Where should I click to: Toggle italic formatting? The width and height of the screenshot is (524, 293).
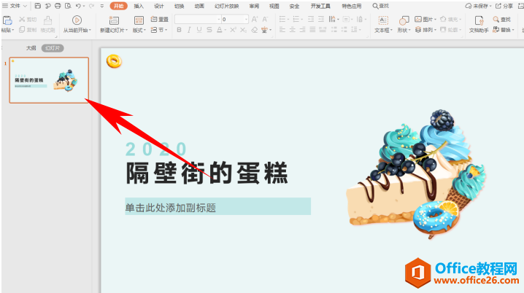(189, 30)
